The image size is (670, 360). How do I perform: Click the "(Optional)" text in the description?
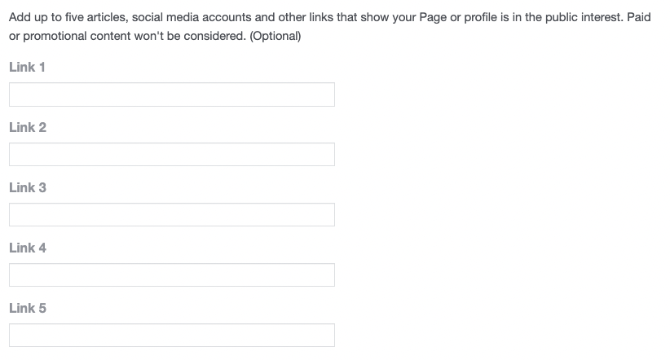[x=275, y=36]
